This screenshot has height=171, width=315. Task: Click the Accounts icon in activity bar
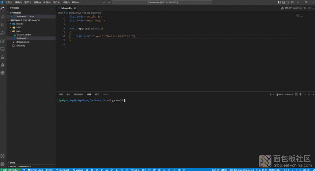3,156
